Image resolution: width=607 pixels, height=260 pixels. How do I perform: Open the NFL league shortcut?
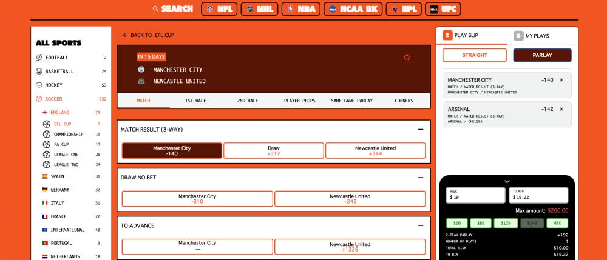pos(219,9)
